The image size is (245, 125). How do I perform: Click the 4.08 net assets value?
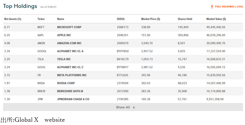coord(7,43)
